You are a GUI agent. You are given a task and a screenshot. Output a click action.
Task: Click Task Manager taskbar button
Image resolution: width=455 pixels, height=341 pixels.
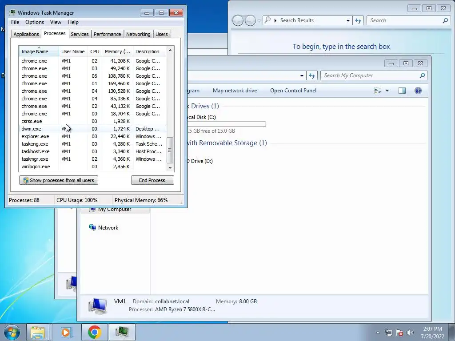point(122,332)
